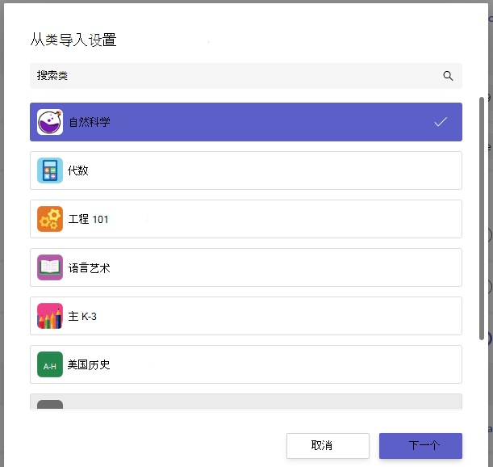This screenshot has height=467, width=493.
Task: Click the 工程 101 gears icon
Action: (x=50, y=219)
